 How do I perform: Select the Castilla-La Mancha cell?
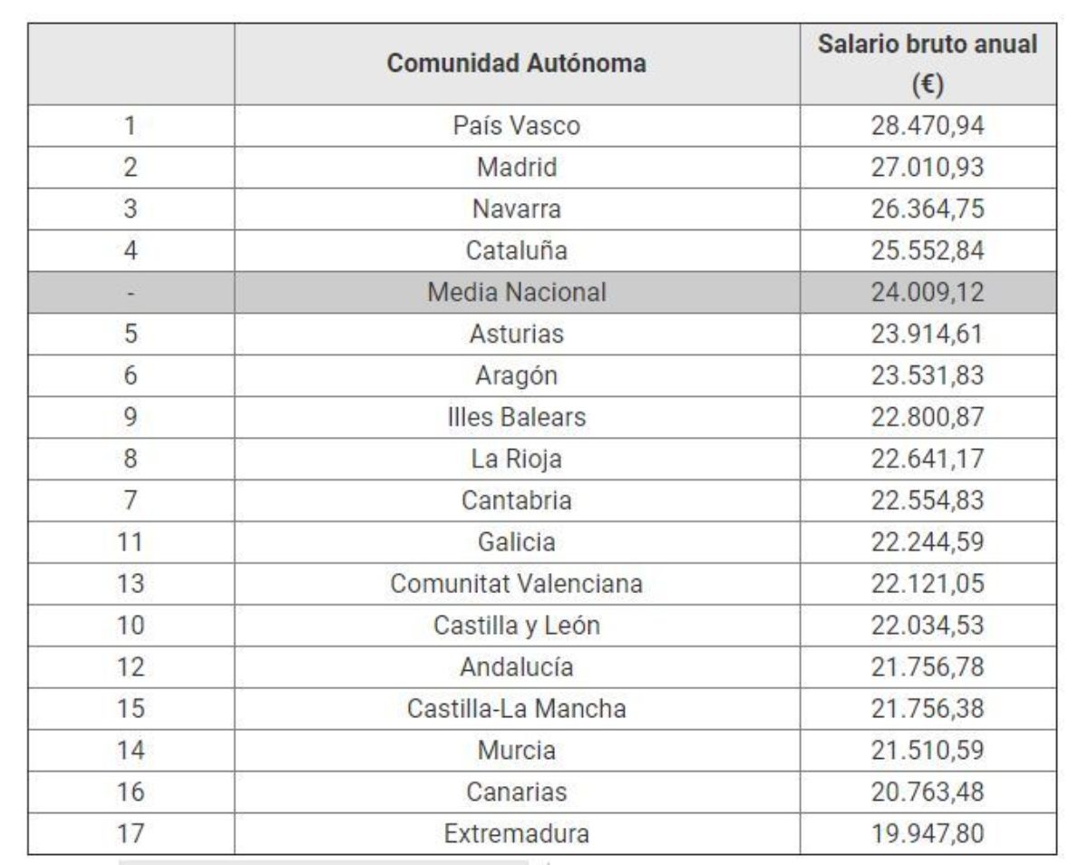click(x=516, y=709)
